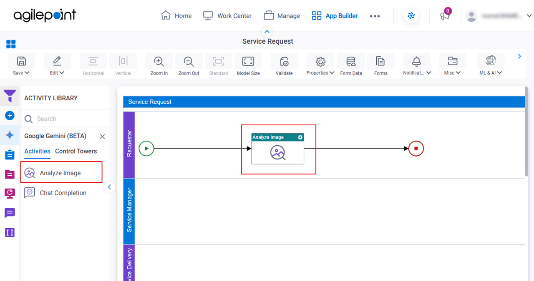Open the Form Data tool
The width and height of the screenshot is (534, 281).
pos(351,62)
